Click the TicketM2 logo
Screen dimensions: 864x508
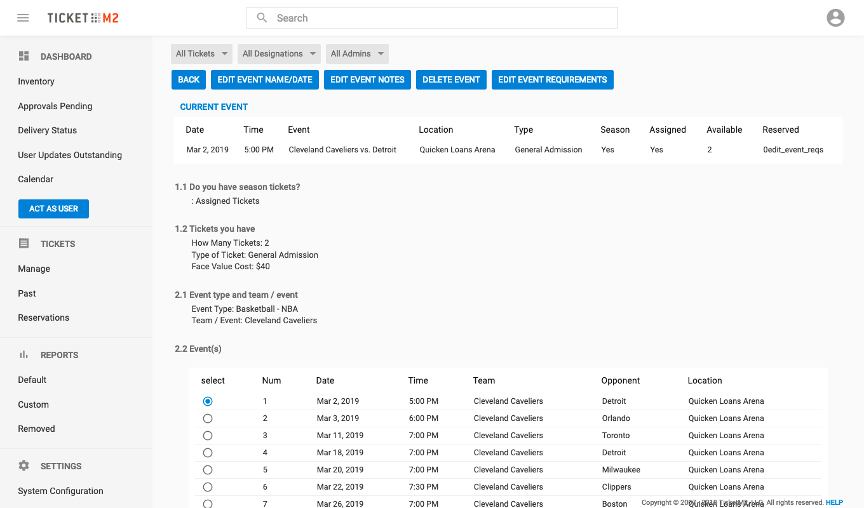[x=83, y=18]
